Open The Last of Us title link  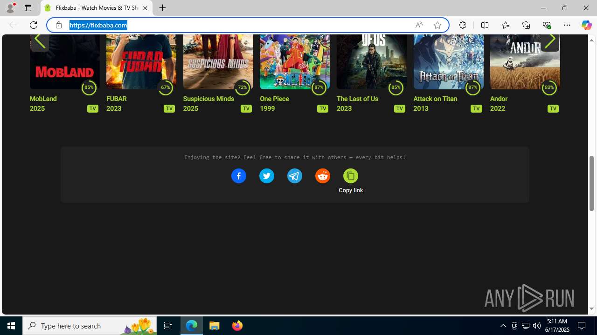click(x=357, y=99)
